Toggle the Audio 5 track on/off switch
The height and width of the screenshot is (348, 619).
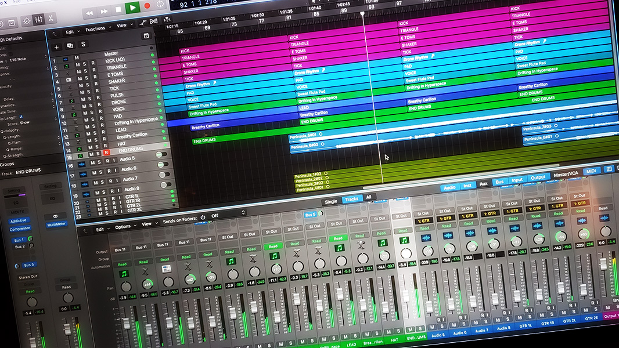pyautogui.click(x=161, y=154)
